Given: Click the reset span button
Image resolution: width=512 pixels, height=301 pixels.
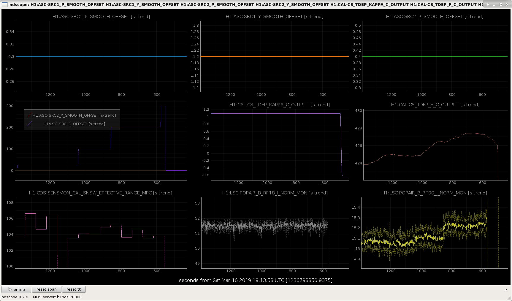Looking at the screenshot, I should click(47, 289).
